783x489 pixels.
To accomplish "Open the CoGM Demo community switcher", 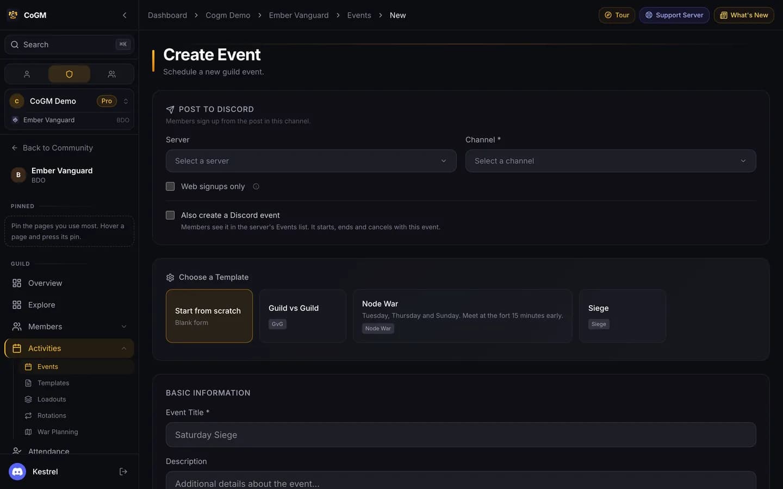I will 69,101.
